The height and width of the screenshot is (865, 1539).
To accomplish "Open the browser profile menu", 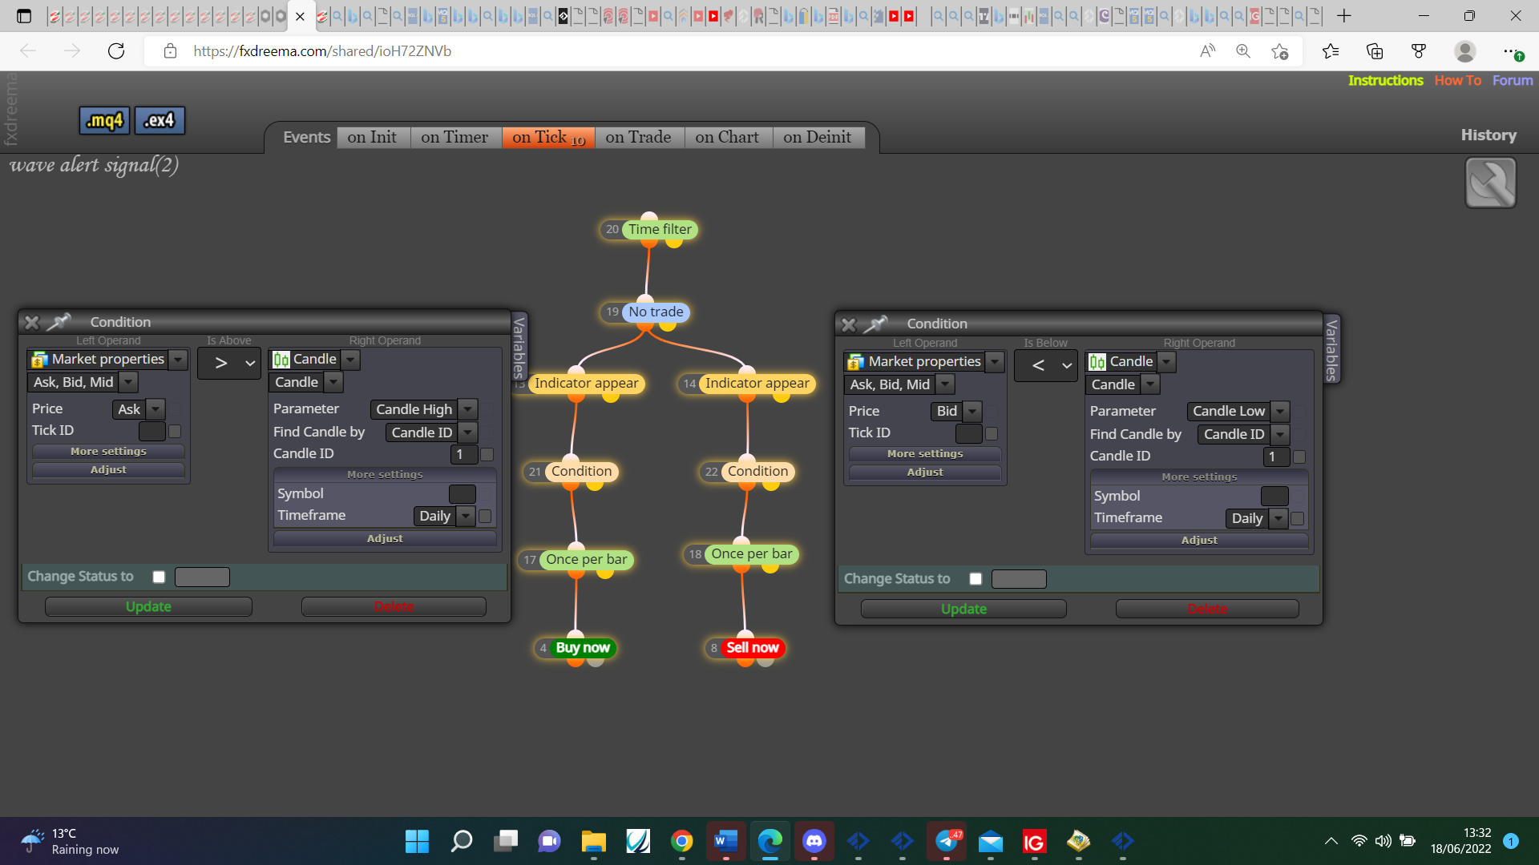I will (1465, 51).
